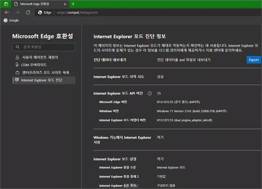Click the 검색 호환성 search box

[44, 47]
